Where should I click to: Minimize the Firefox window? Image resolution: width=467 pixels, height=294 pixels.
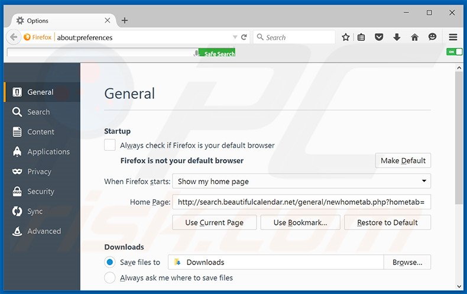[x=406, y=12]
